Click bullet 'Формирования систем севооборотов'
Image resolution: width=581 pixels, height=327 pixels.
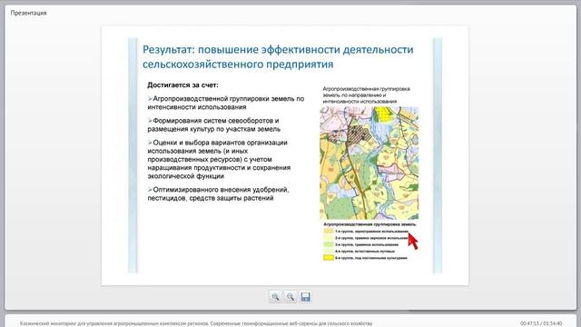pyautogui.click(x=214, y=124)
